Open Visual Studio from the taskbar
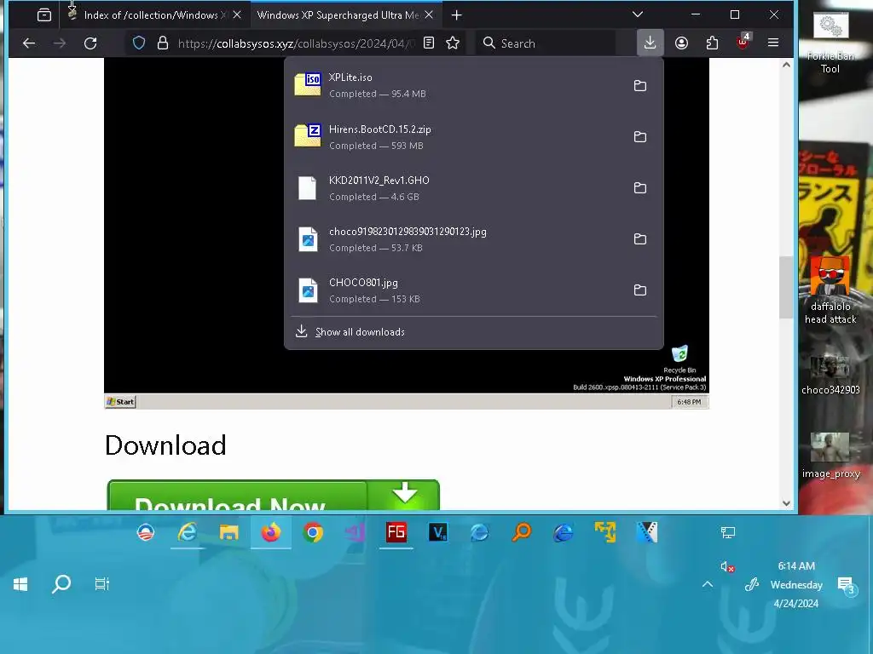This screenshot has width=873, height=654. (x=355, y=533)
